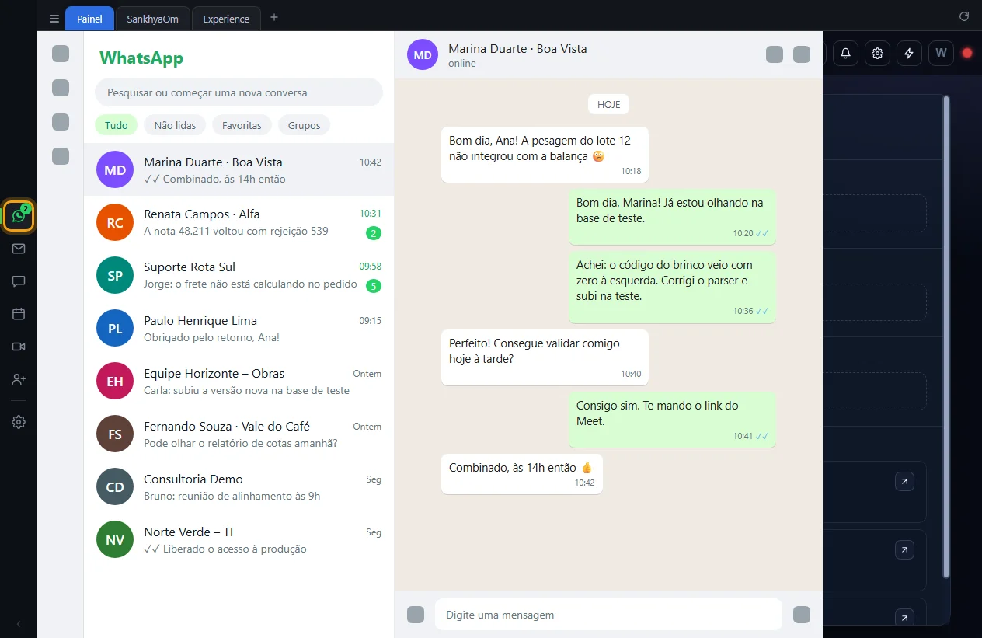Collapse the sidebar with the bottom chevron

pyautogui.click(x=19, y=623)
